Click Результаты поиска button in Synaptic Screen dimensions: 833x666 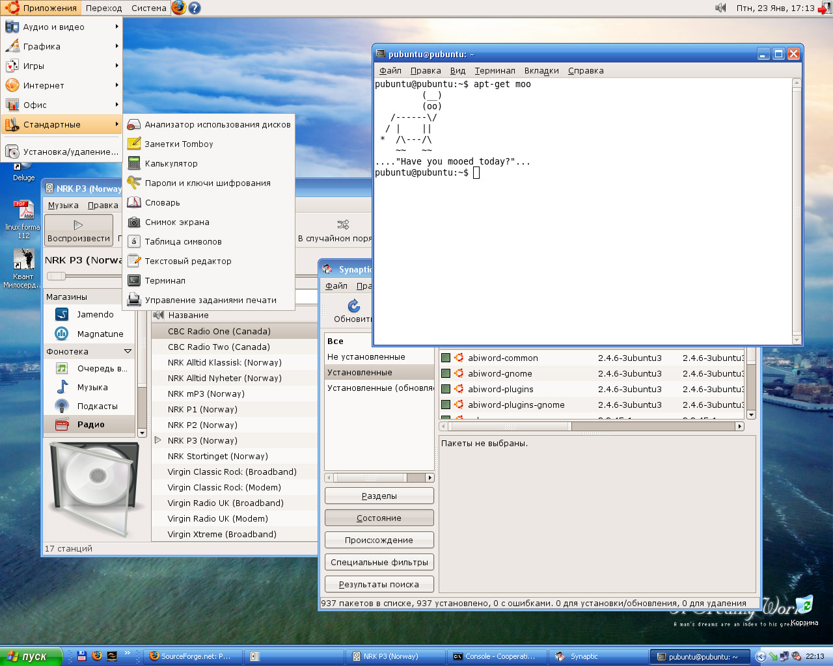coord(379,584)
